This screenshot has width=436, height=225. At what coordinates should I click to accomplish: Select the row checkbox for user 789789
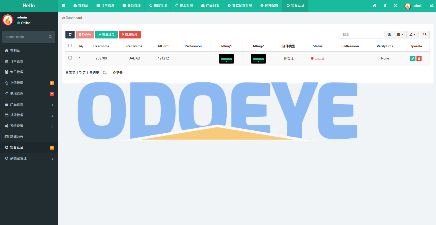[70, 58]
